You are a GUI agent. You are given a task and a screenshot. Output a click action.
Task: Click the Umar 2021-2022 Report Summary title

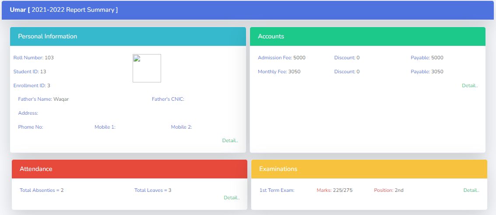64,10
